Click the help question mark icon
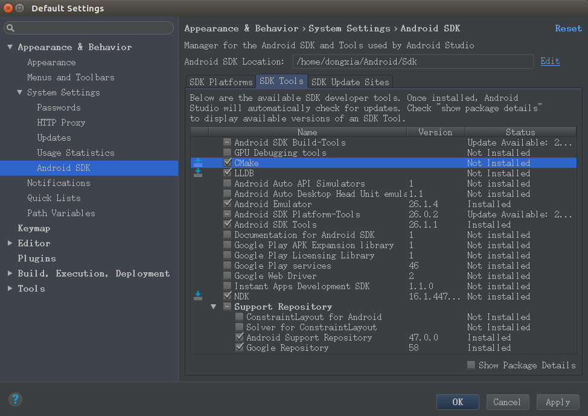The width and height of the screenshot is (588, 416). coord(15,399)
